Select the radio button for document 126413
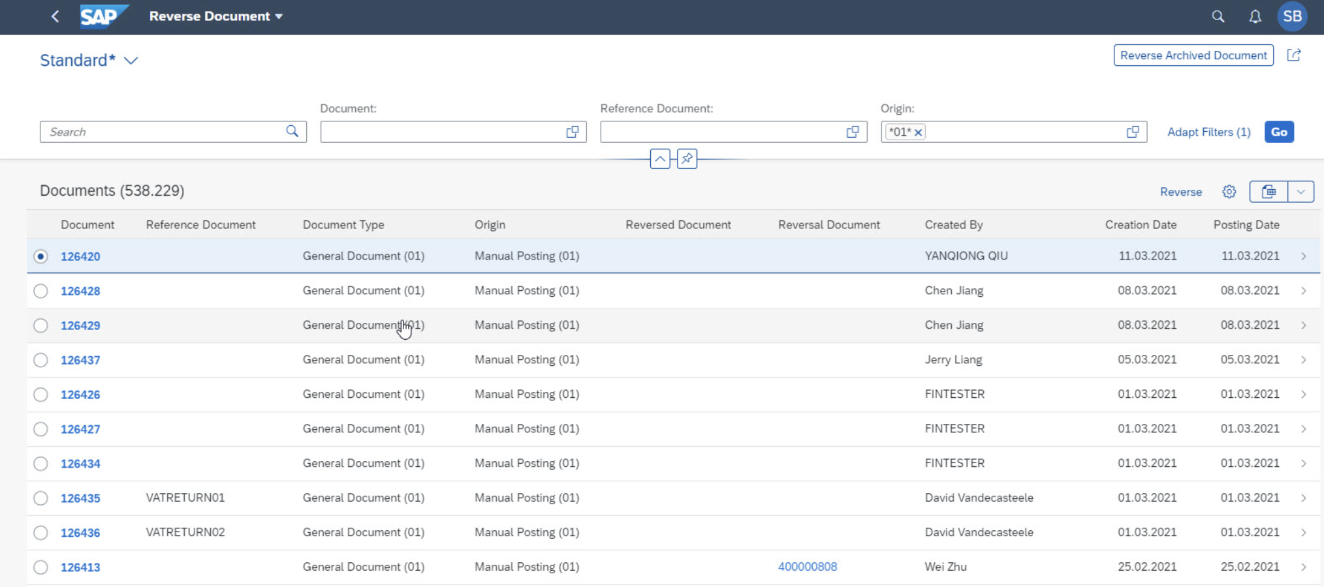 click(40, 567)
